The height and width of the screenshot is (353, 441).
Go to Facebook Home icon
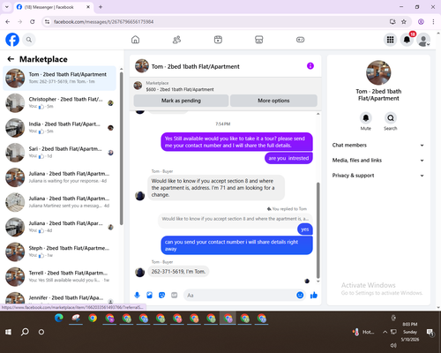tap(135, 40)
